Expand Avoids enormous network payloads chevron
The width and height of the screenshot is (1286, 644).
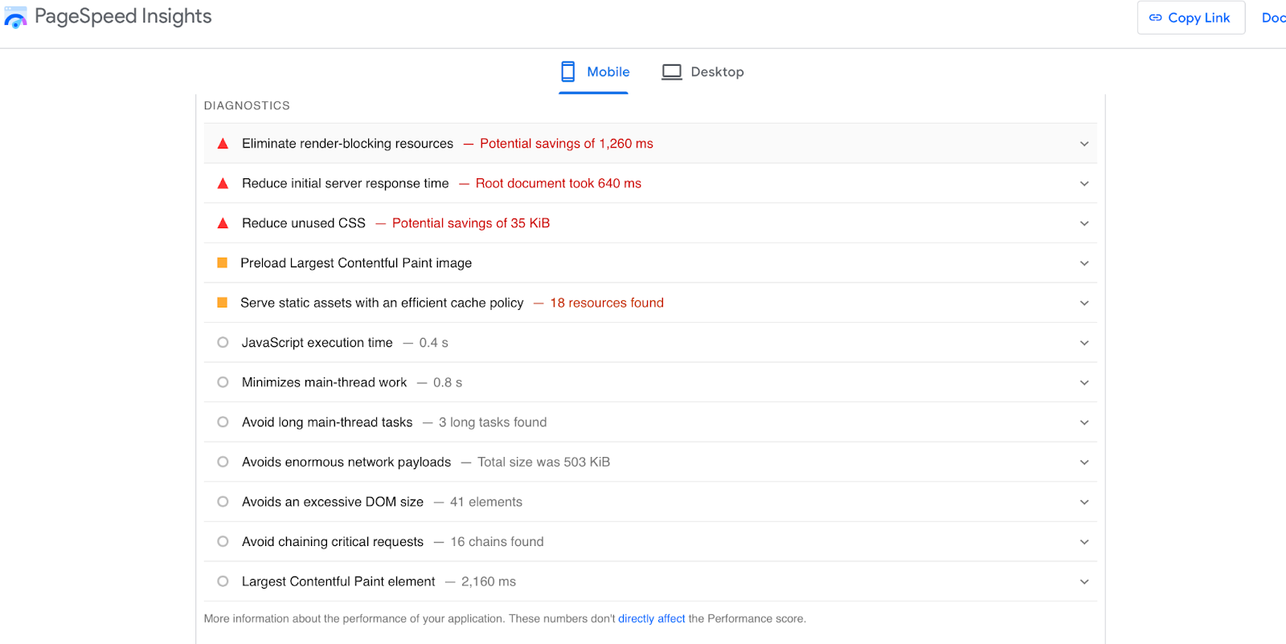1084,463
